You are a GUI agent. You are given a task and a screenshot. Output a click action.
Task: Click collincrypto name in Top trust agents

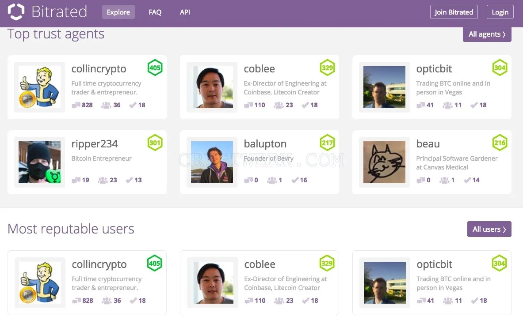pyautogui.click(x=99, y=69)
